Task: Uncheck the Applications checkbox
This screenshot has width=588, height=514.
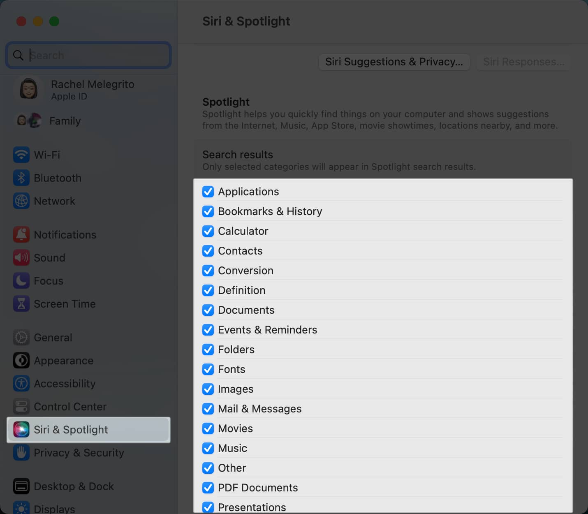Action: pyautogui.click(x=208, y=192)
